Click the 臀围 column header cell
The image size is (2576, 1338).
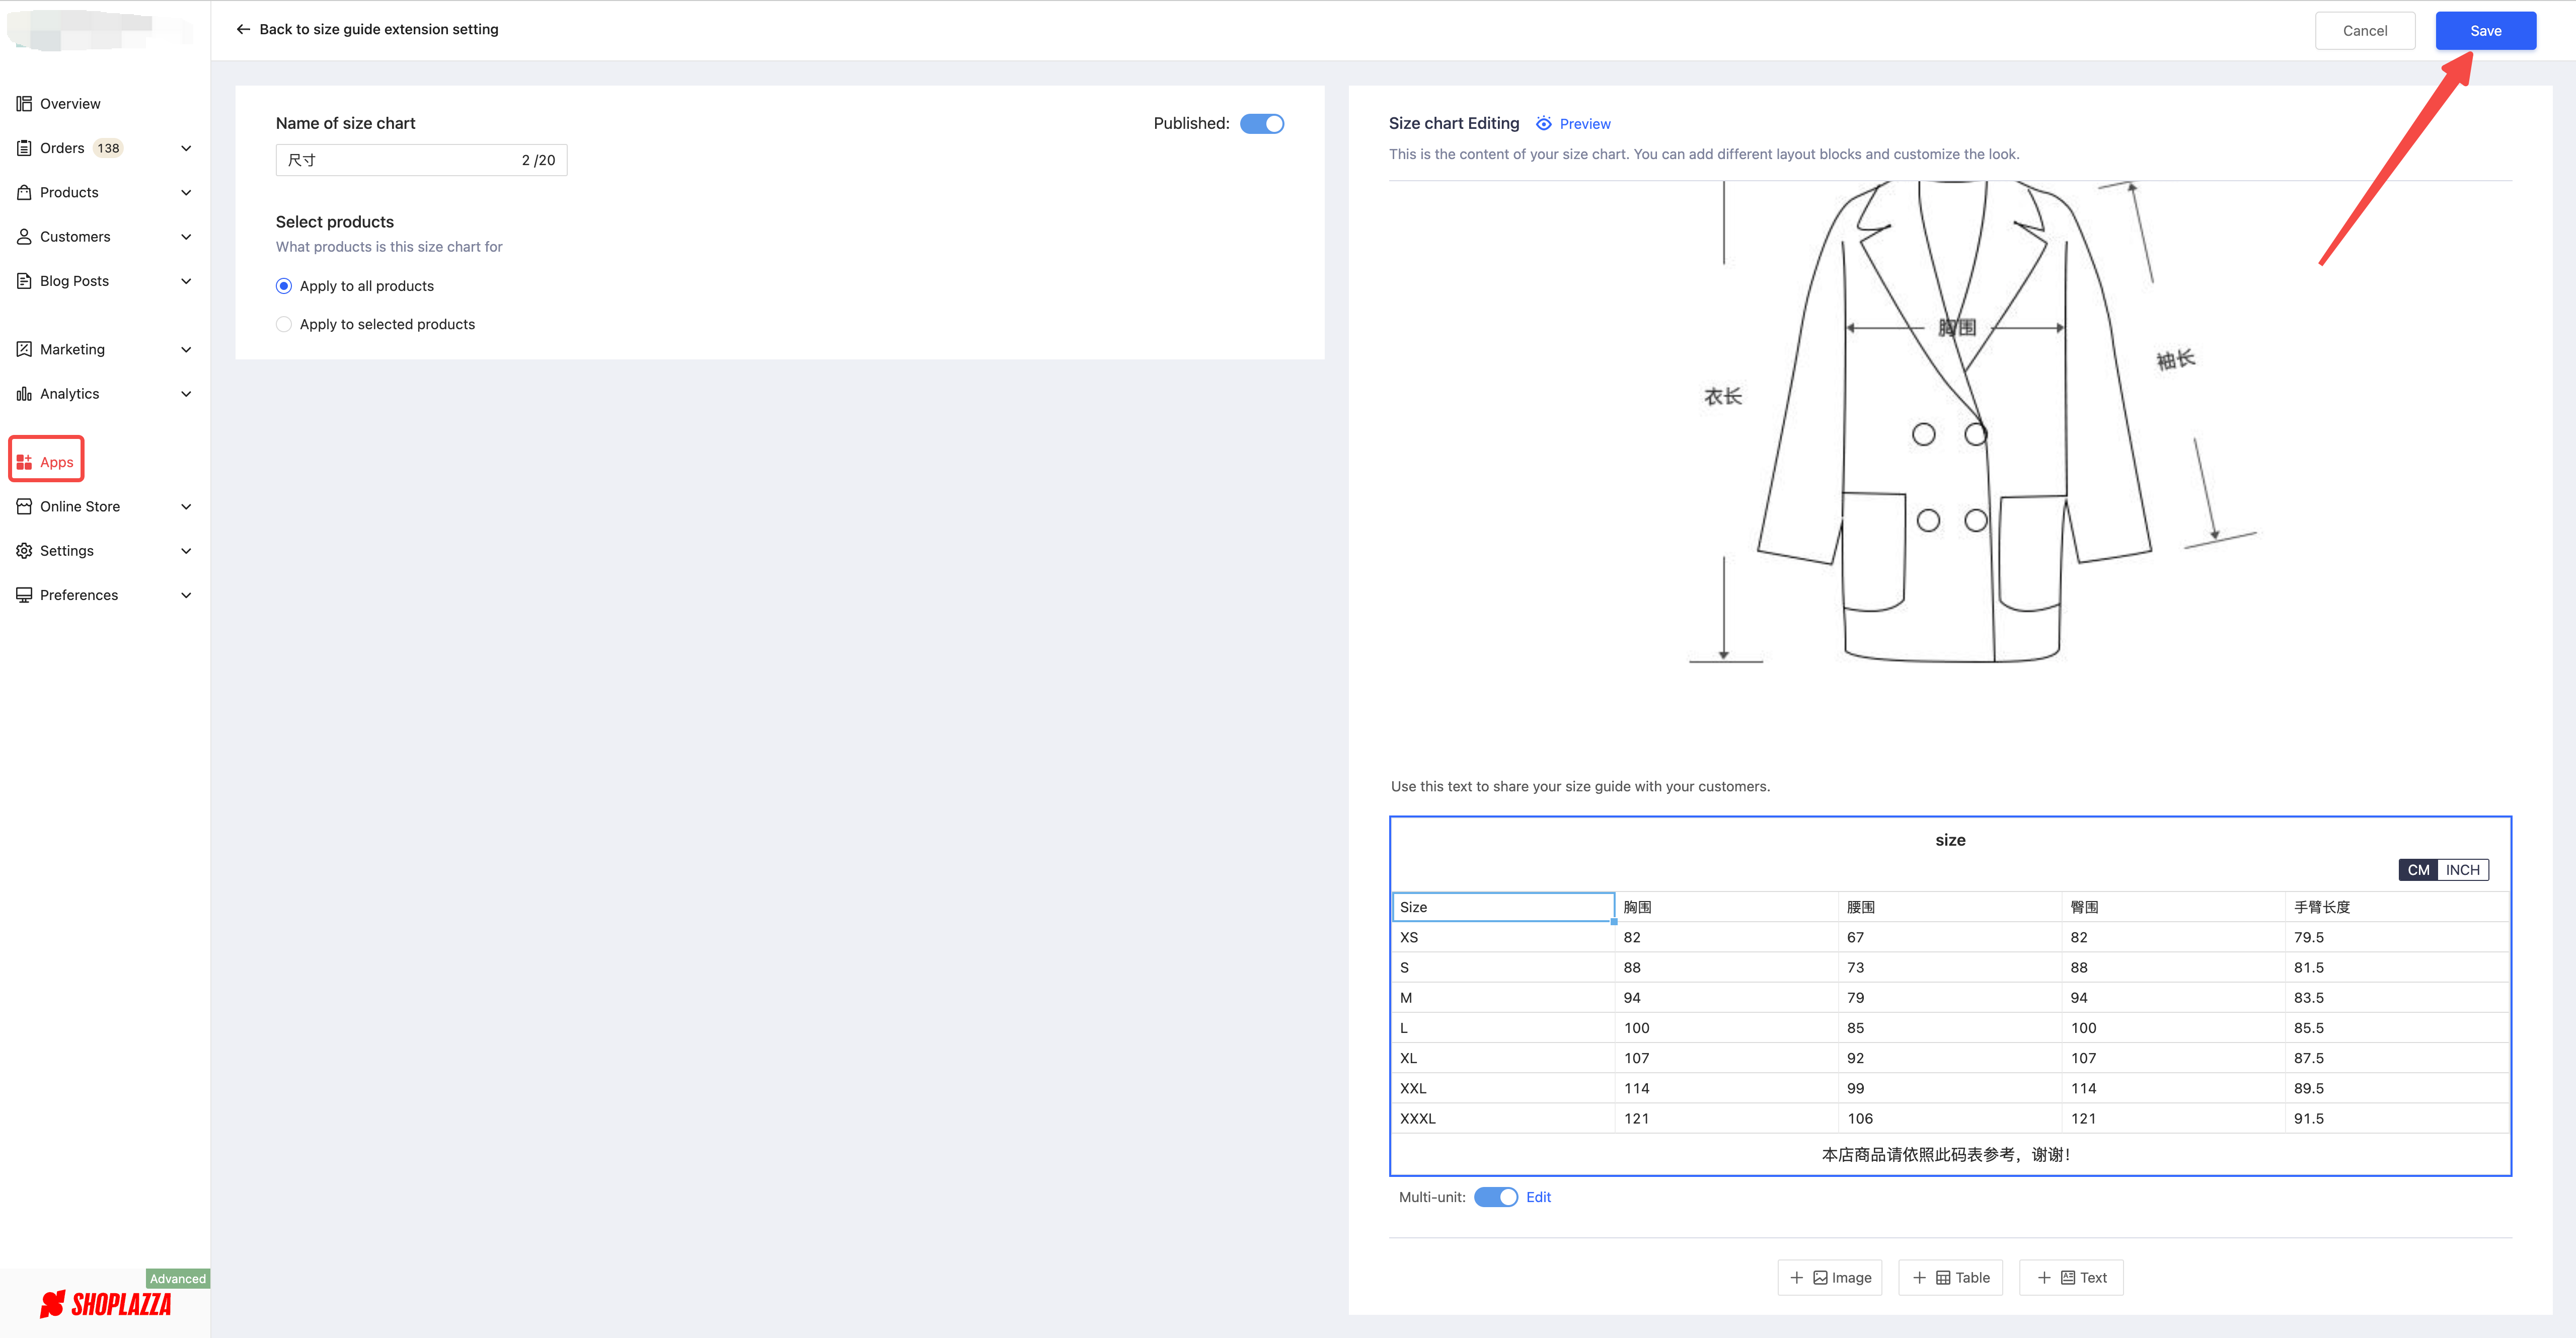[2174, 907]
